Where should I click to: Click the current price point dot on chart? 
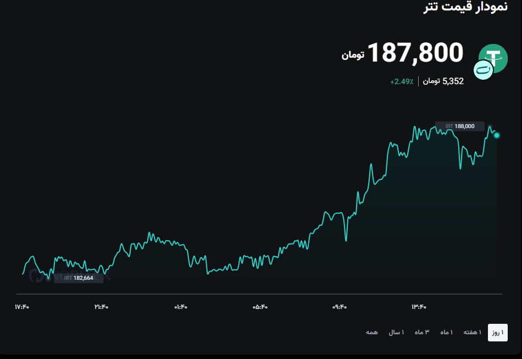497,135
